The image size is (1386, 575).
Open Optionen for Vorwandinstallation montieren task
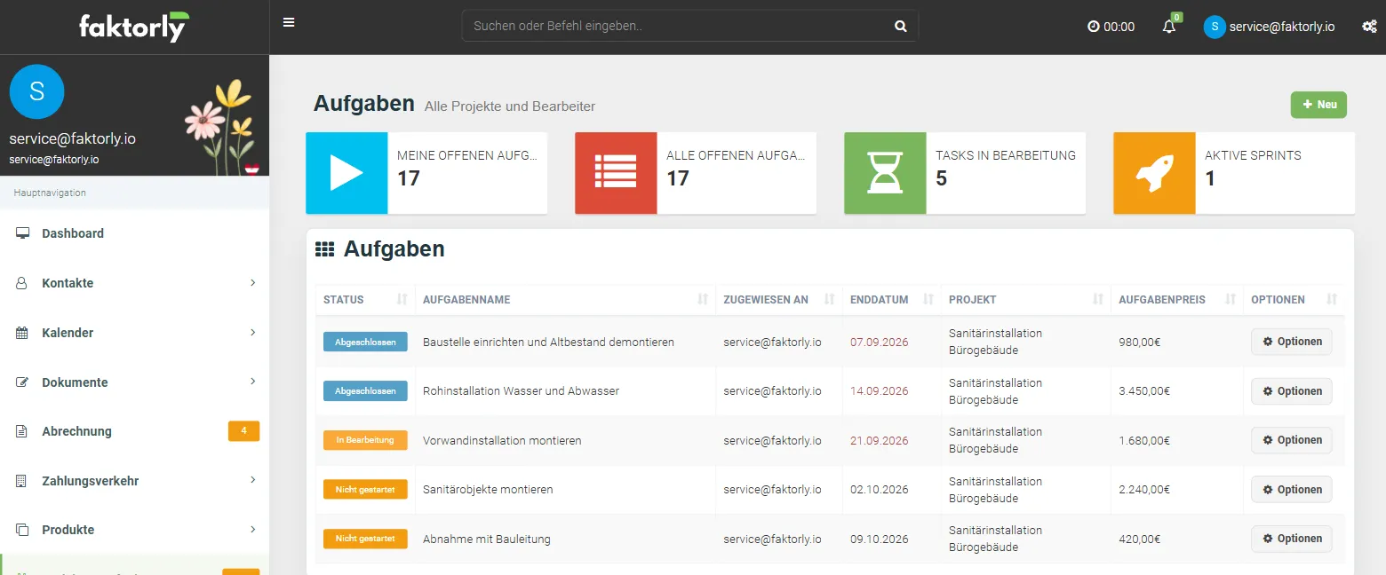pos(1291,440)
